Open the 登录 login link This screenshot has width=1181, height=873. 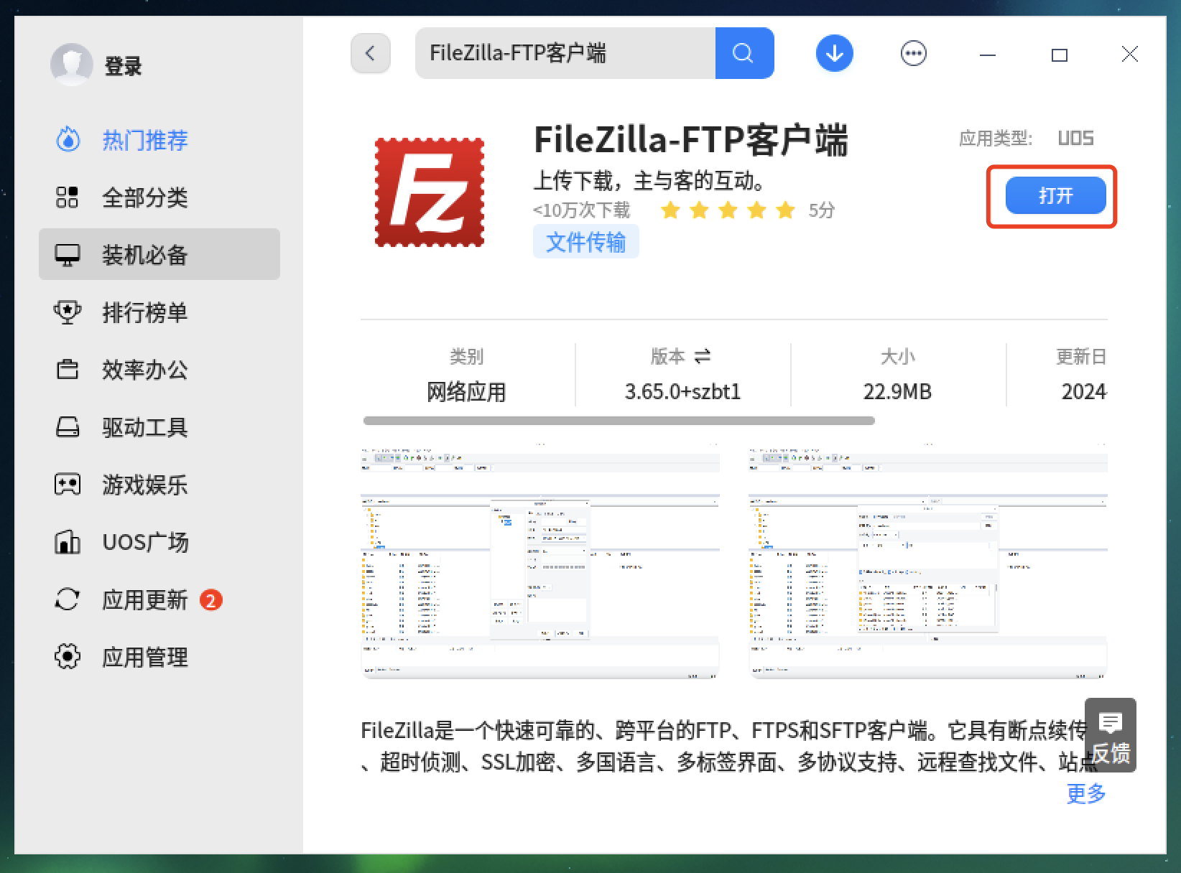coord(124,66)
